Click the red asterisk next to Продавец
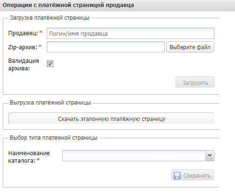Image resolution: width=235 pixels, height=195 pixels. pyautogui.click(x=41, y=32)
